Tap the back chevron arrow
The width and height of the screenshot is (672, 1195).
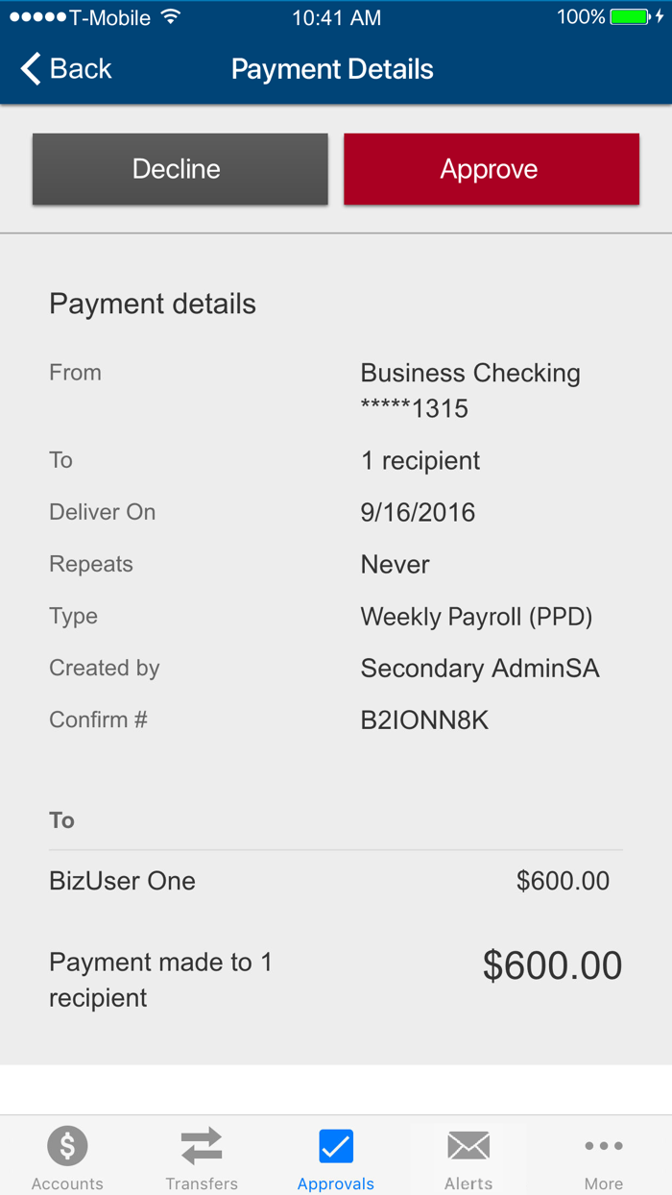click(30, 68)
